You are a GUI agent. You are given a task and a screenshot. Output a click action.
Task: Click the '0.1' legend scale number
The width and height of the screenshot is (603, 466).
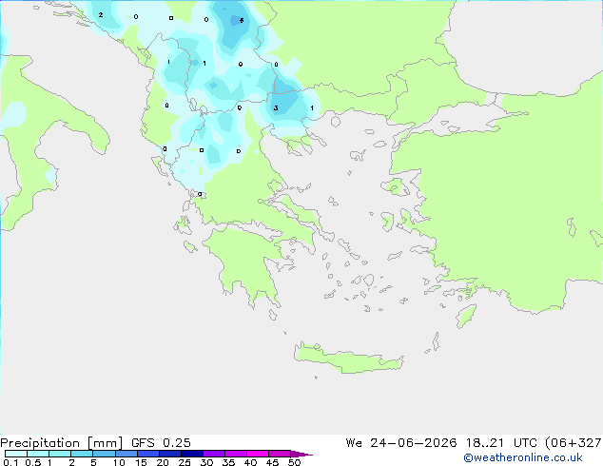click(x=10, y=462)
